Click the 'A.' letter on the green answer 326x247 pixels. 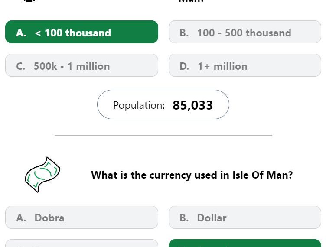click(x=21, y=33)
